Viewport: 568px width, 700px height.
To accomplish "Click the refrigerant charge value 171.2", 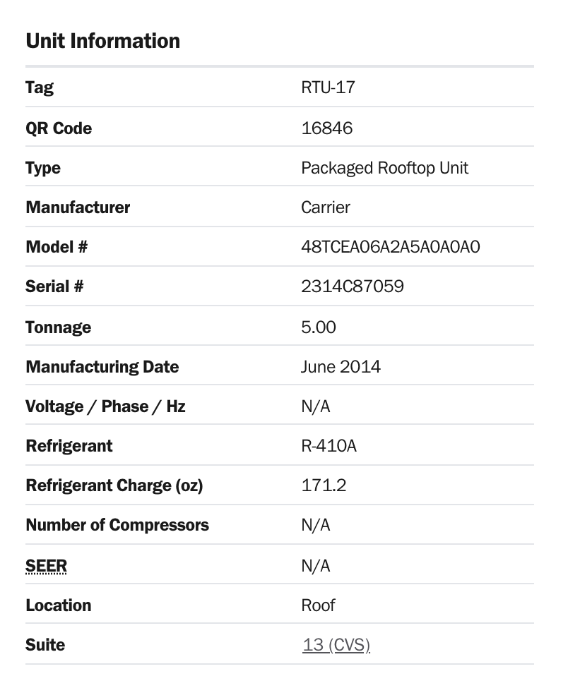I will (x=324, y=485).
